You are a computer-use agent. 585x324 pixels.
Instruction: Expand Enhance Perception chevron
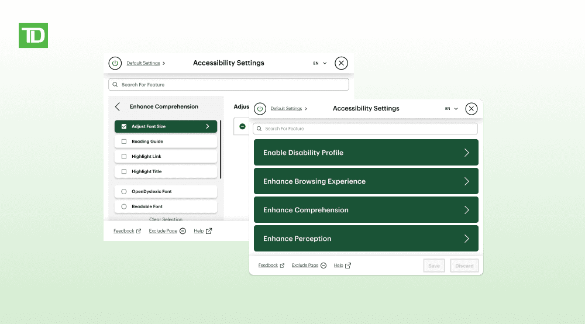[x=467, y=239]
